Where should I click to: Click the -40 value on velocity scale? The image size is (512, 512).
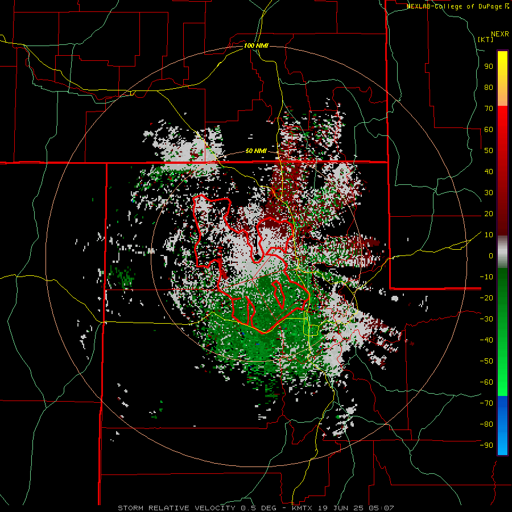tap(486, 340)
